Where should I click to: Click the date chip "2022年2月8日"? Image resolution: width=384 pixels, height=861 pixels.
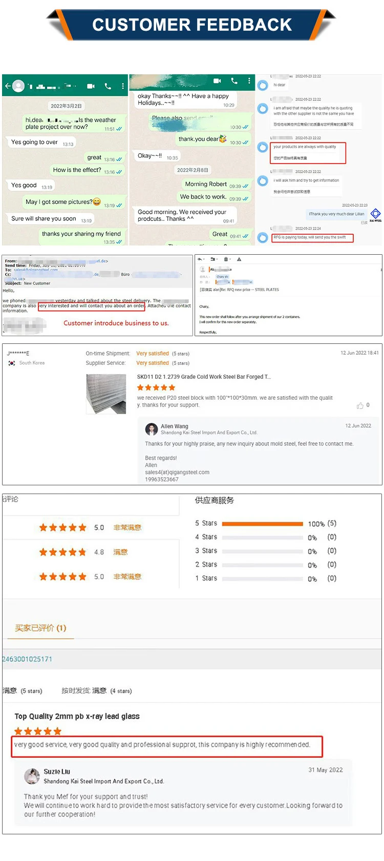pyautogui.click(x=193, y=170)
